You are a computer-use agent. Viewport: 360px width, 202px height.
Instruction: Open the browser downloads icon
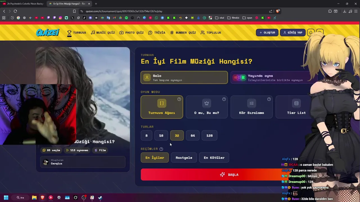click(345, 11)
